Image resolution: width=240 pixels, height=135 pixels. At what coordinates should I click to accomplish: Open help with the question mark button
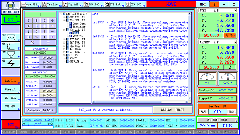[214, 4]
